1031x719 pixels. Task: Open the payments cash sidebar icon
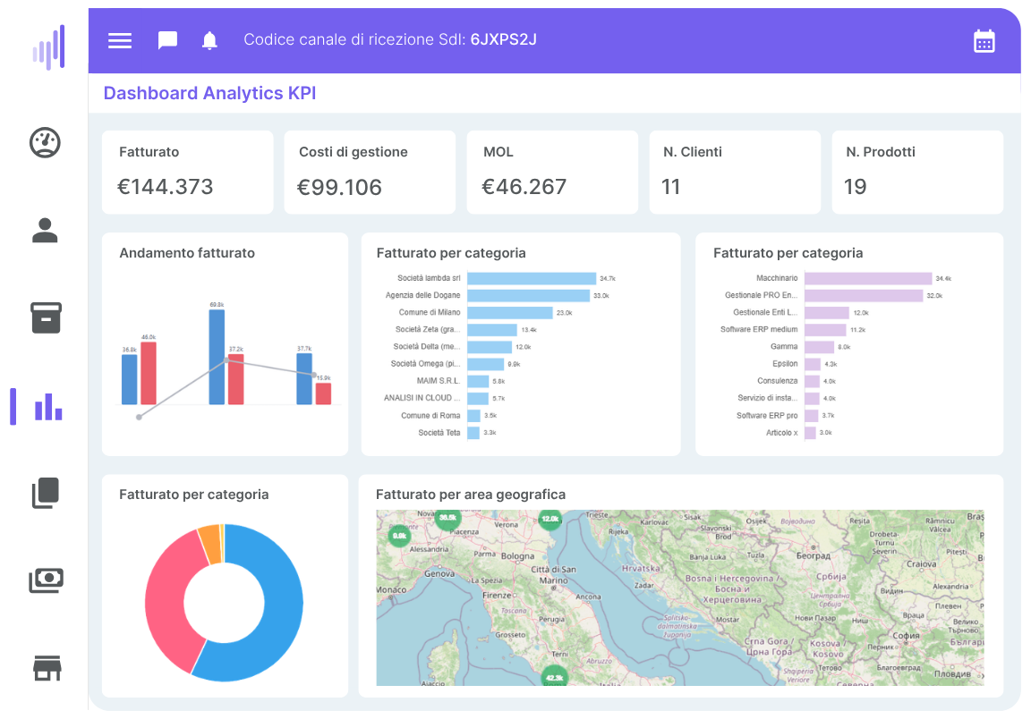(x=46, y=580)
